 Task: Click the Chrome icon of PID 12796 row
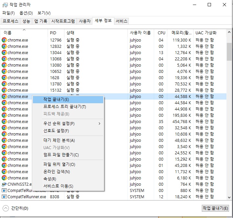[4, 40]
